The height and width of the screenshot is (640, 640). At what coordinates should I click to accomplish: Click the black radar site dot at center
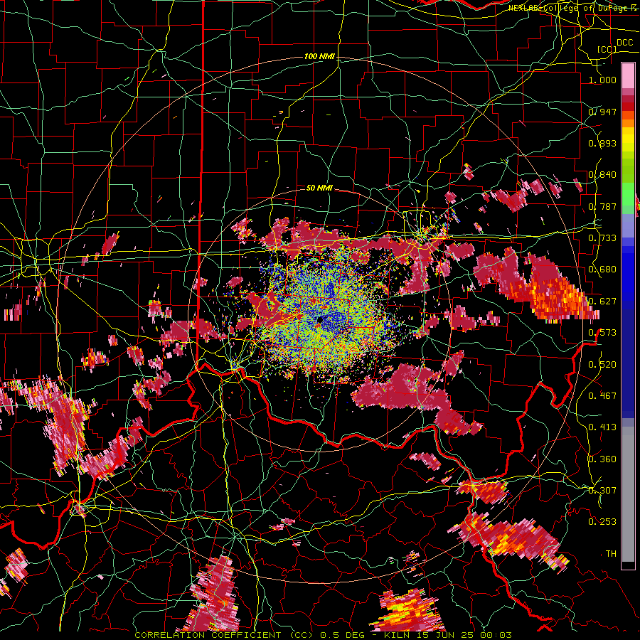[x=319, y=319]
